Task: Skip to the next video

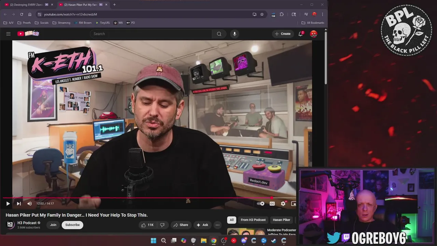Action: coord(19,204)
